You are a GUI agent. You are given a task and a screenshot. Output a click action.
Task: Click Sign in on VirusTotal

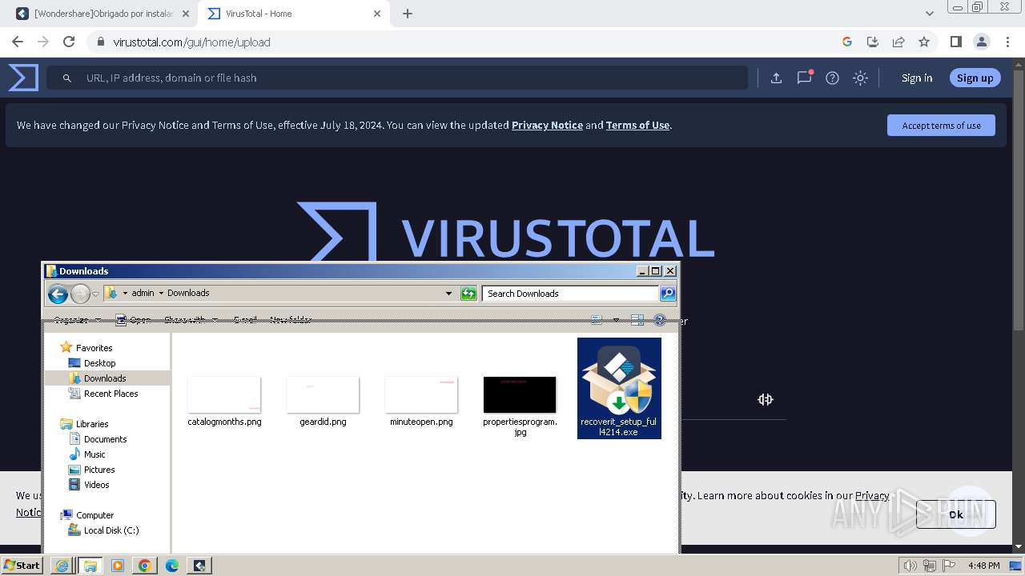click(917, 78)
